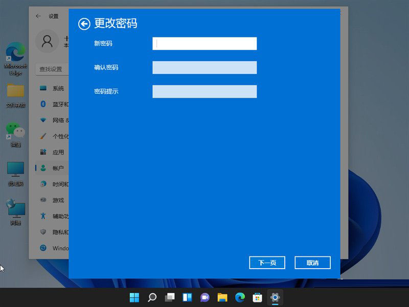
Task: Open the 蓝牙 item in the Settings sidebar
Action: (52, 104)
